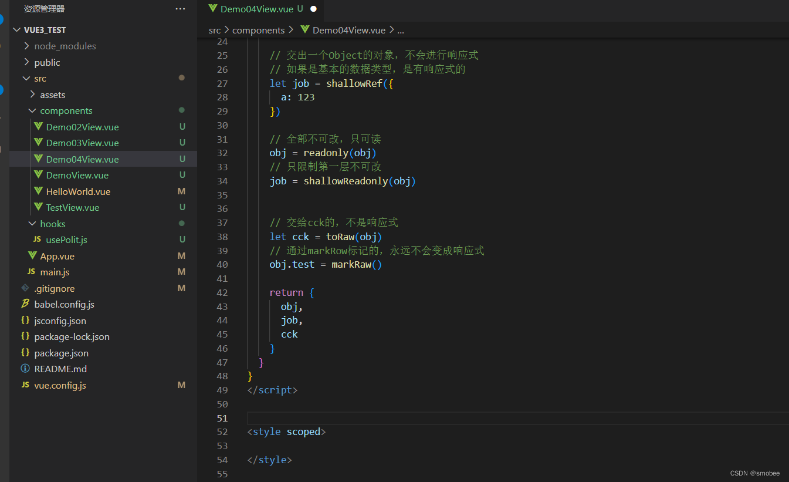Viewport: 789px width, 482px height.
Task: Open package.json from the explorer
Action: (61, 353)
